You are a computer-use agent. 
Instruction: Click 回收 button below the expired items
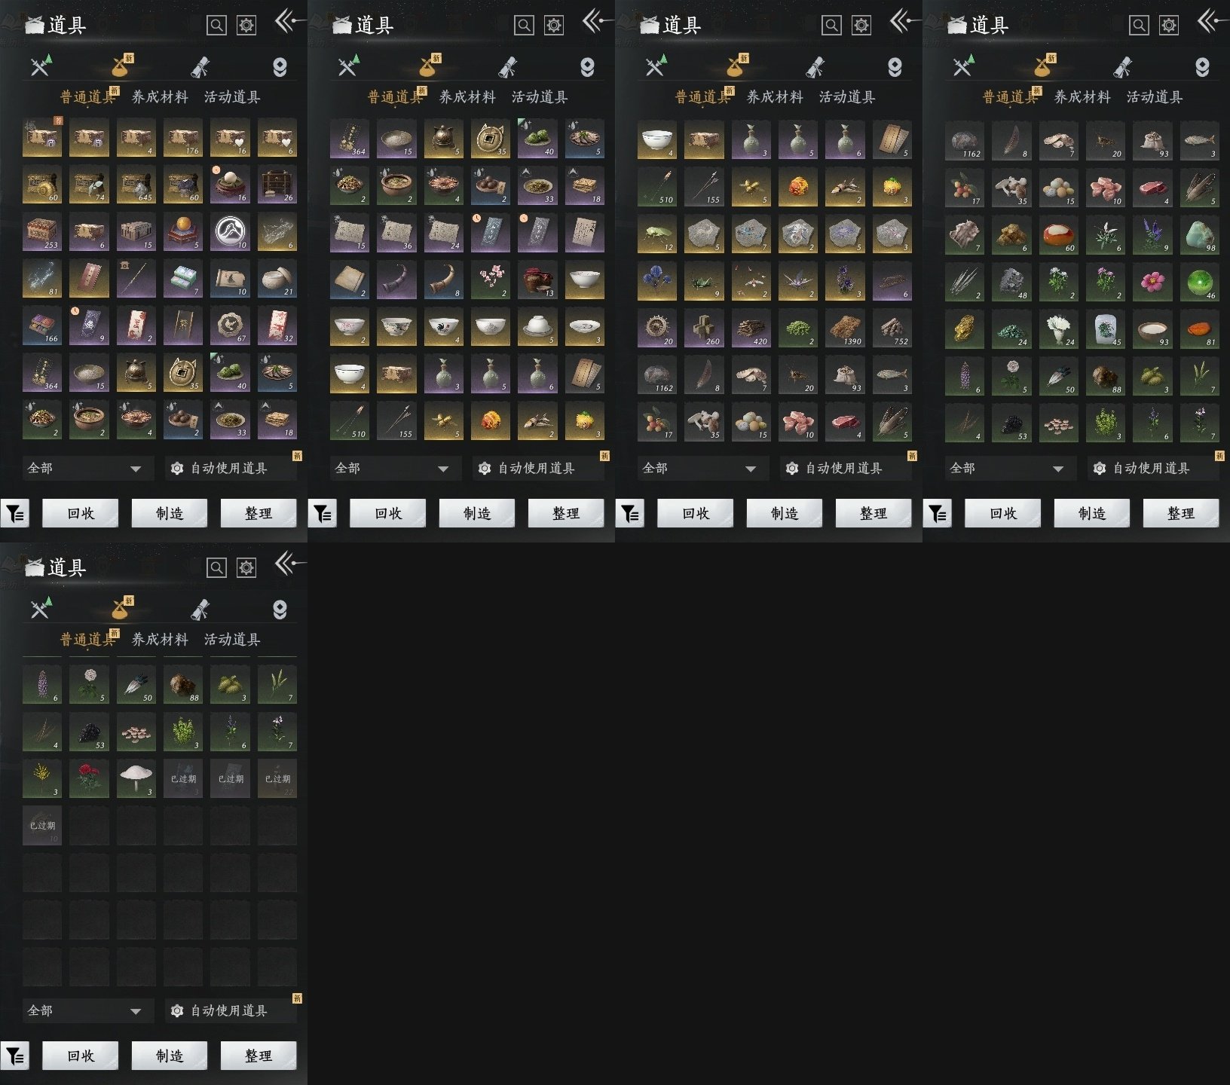point(81,1056)
